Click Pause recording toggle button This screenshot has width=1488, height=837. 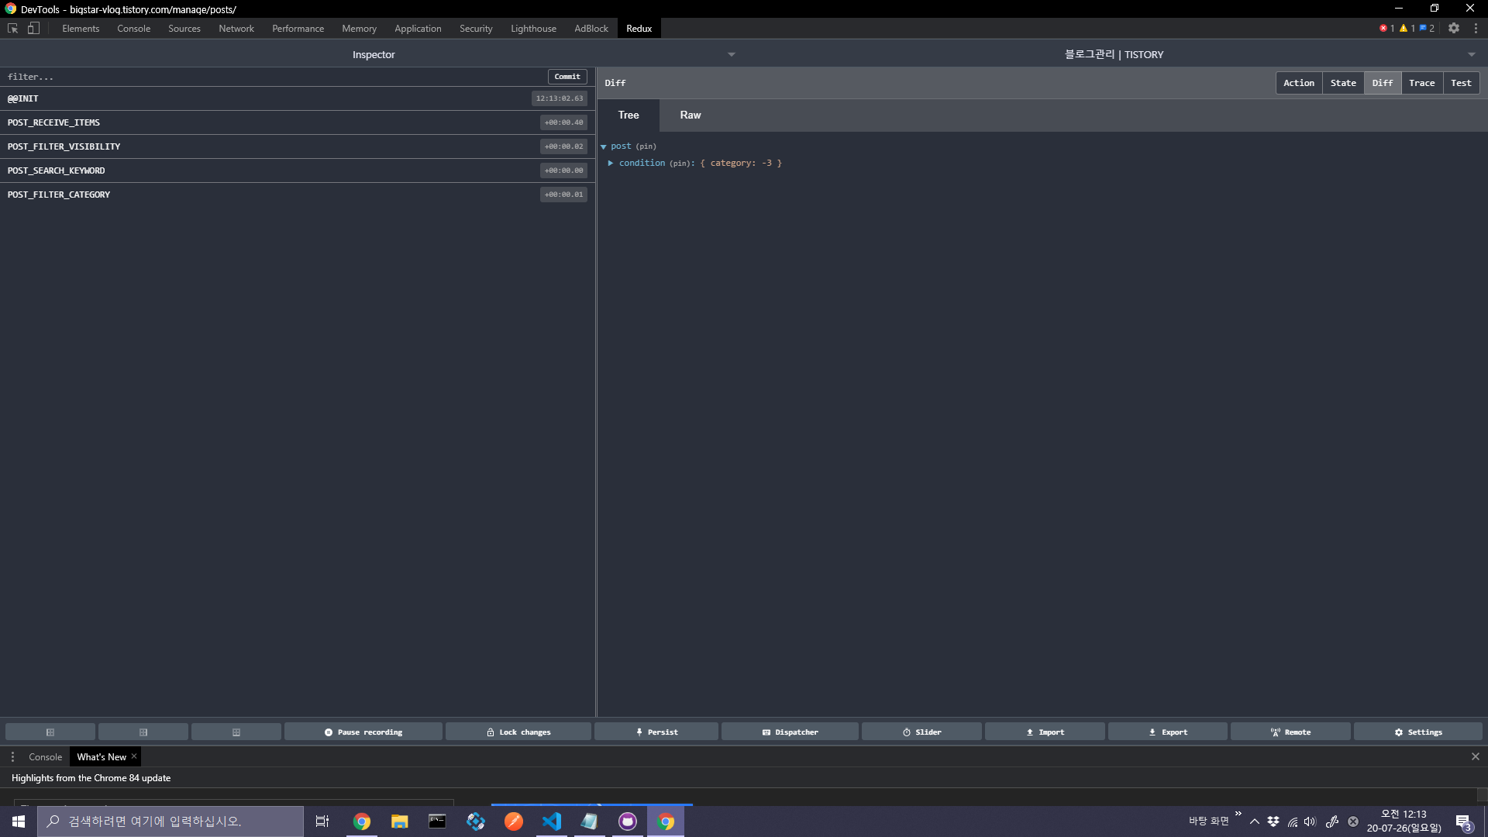coord(363,732)
